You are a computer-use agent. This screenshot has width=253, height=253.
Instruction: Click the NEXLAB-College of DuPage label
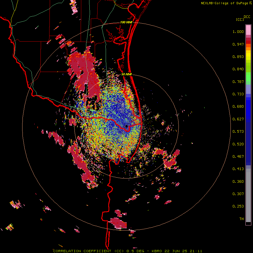(x=224, y=3)
